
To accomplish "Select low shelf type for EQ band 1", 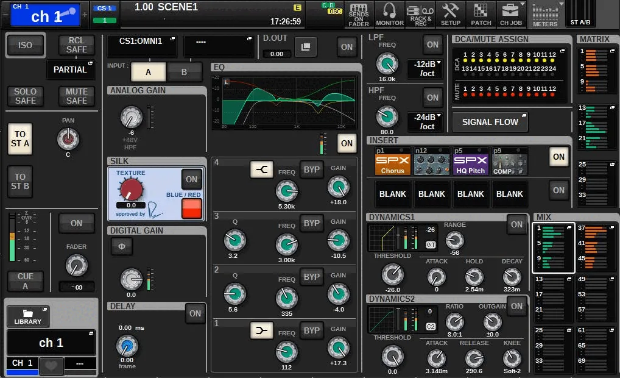I will (x=261, y=330).
